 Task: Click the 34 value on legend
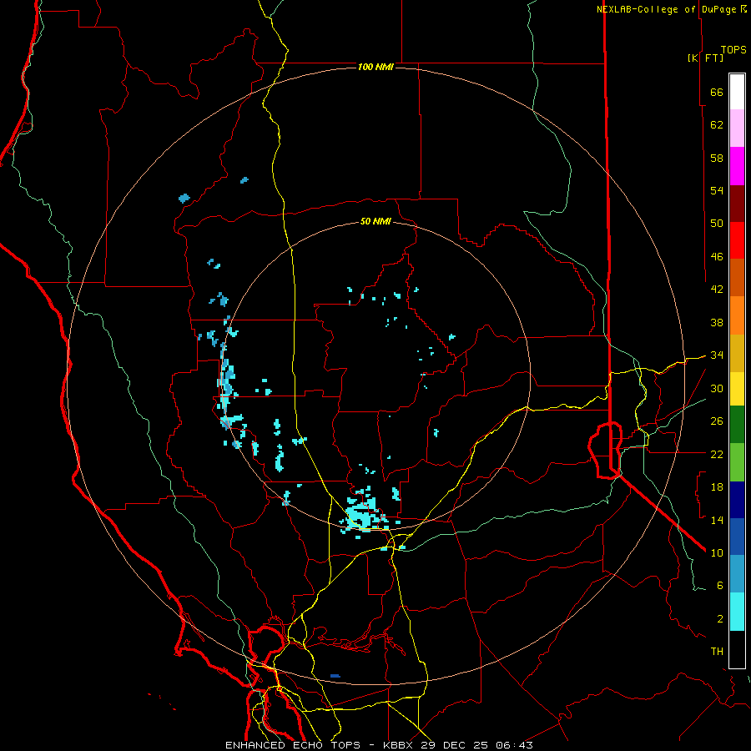point(717,355)
